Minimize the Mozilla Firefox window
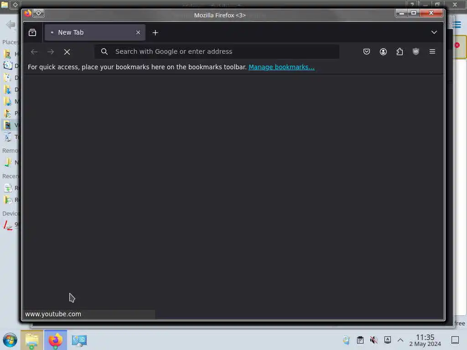467x350 pixels. (401, 13)
